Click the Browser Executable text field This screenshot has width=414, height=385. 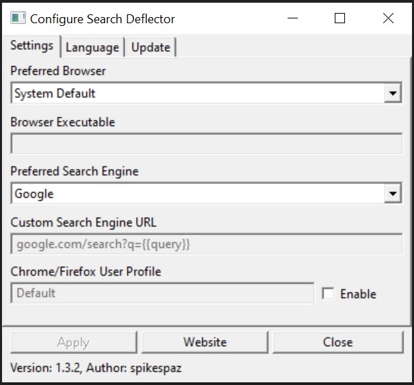tap(206, 143)
